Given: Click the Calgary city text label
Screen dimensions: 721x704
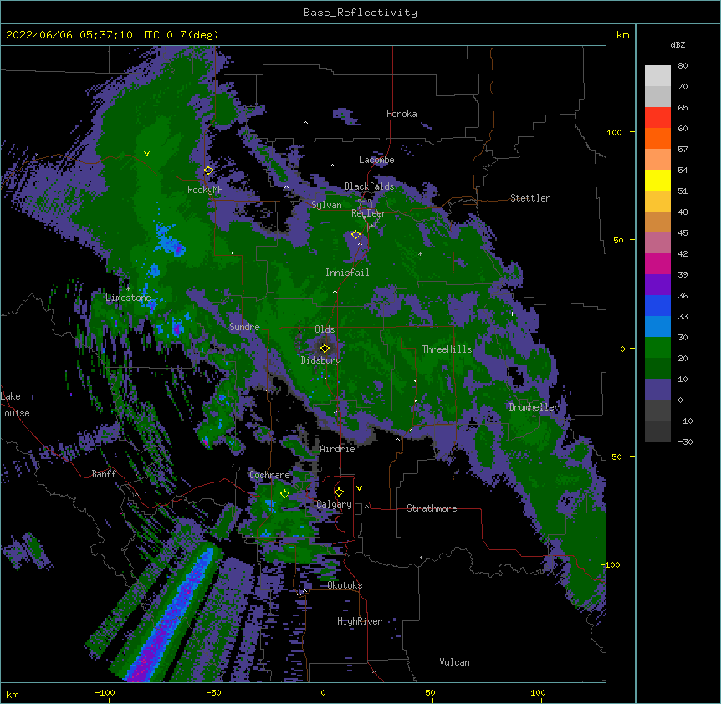Looking at the screenshot, I should click(x=335, y=504).
